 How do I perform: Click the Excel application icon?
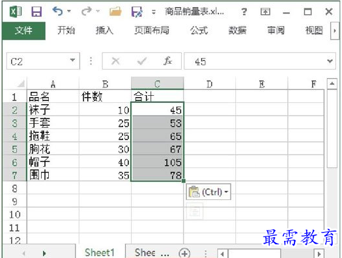16,11
